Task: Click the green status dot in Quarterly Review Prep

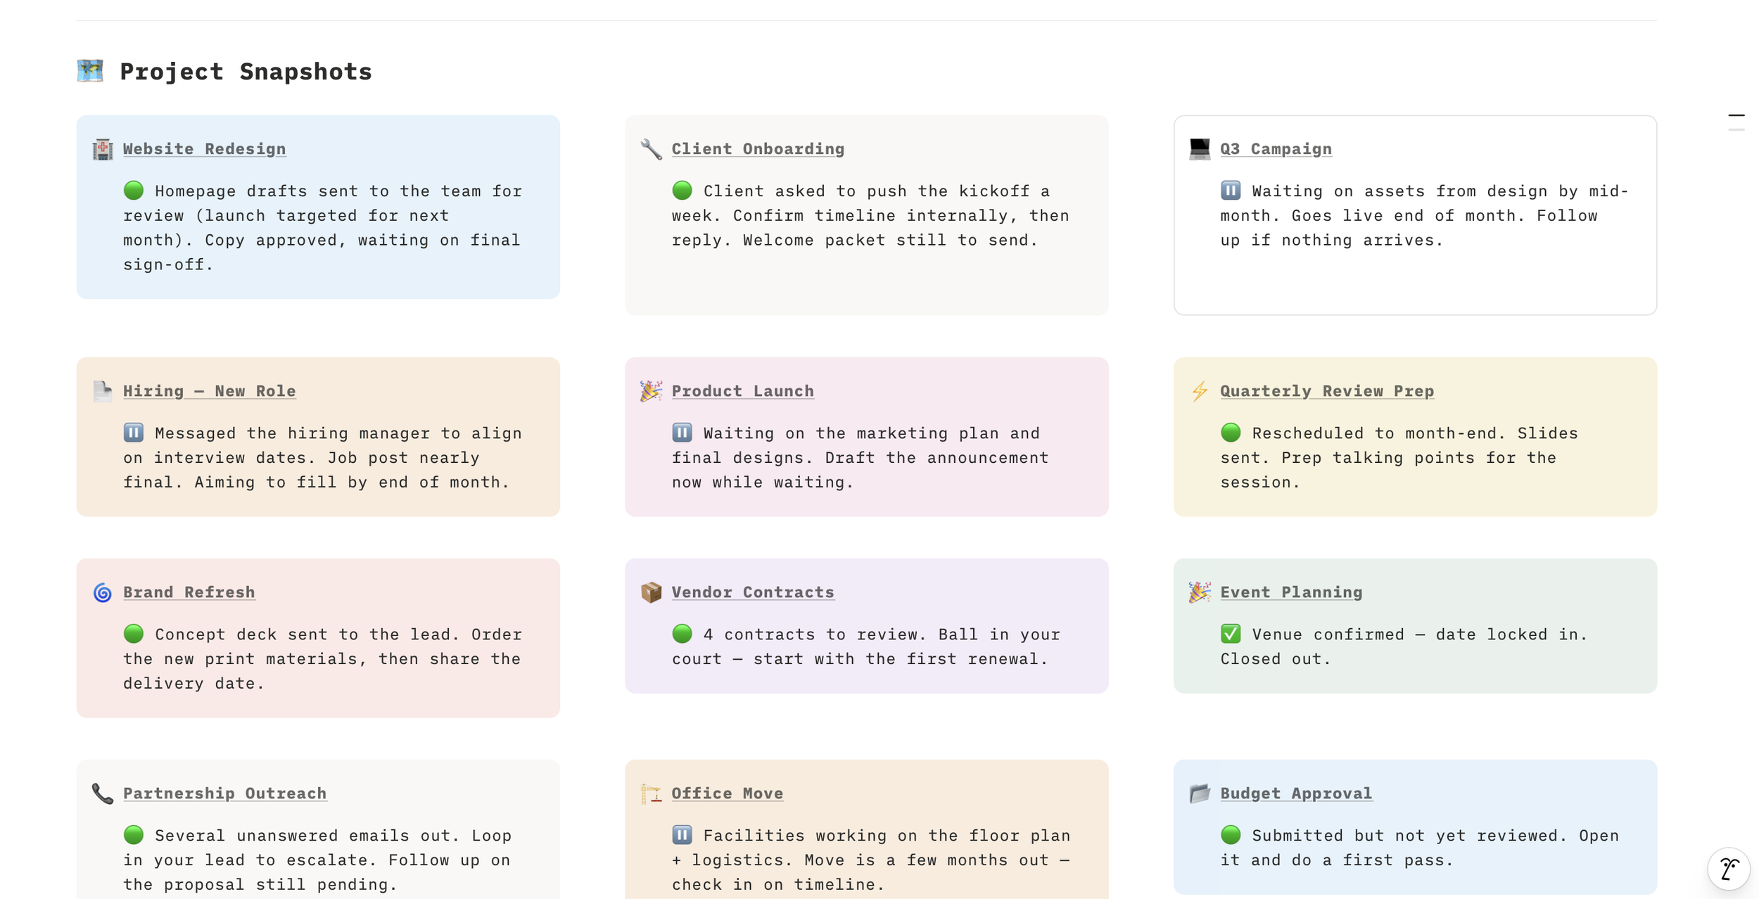Action: click(1231, 433)
